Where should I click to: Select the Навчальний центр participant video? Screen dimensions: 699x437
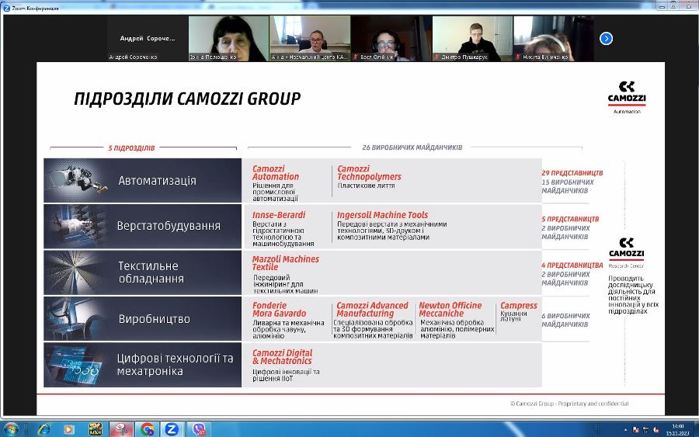click(x=310, y=39)
